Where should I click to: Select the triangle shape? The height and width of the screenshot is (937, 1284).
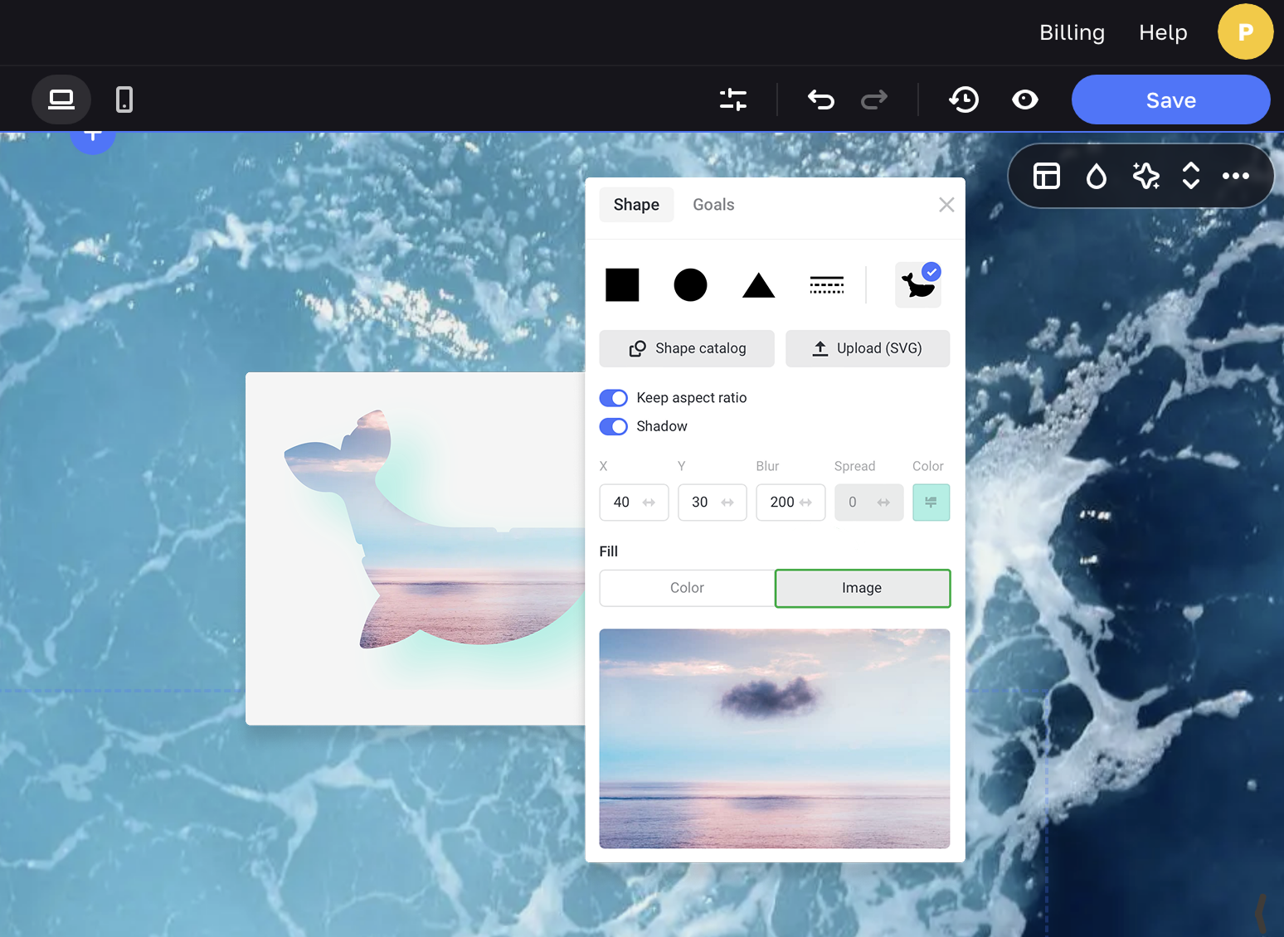758,285
